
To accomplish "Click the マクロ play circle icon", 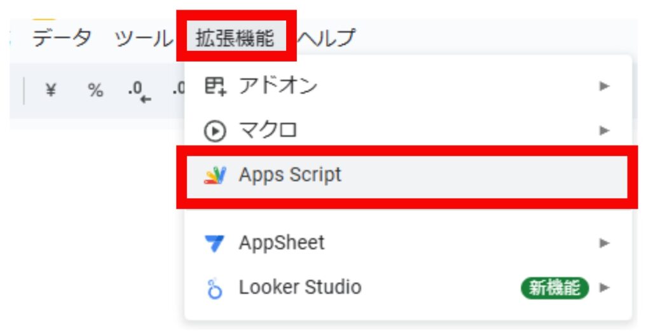I will pyautogui.click(x=215, y=131).
